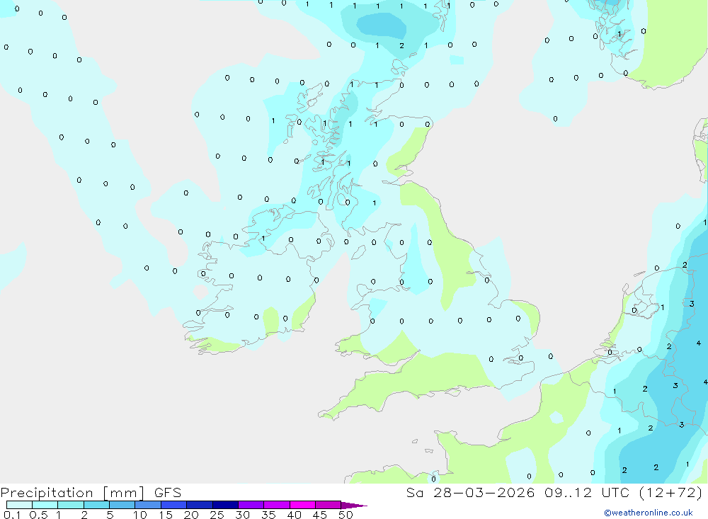Pick the 10–15 mm legend color box
708x519 pixels.
click(x=148, y=505)
